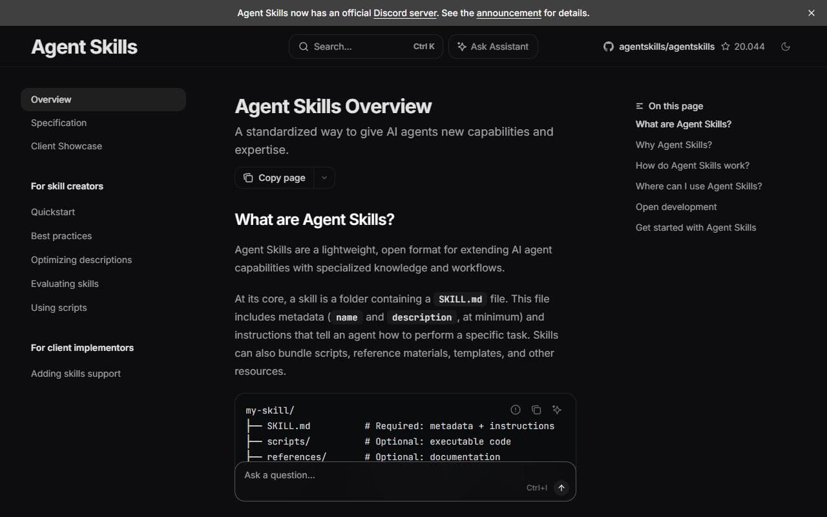The image size is (827, 517).
Task: Click the For skill creators heading
Action: (x=67, y=186)
